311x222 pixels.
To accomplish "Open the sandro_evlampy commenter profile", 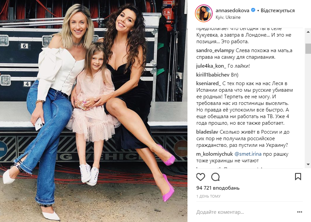I will [215, 50].
